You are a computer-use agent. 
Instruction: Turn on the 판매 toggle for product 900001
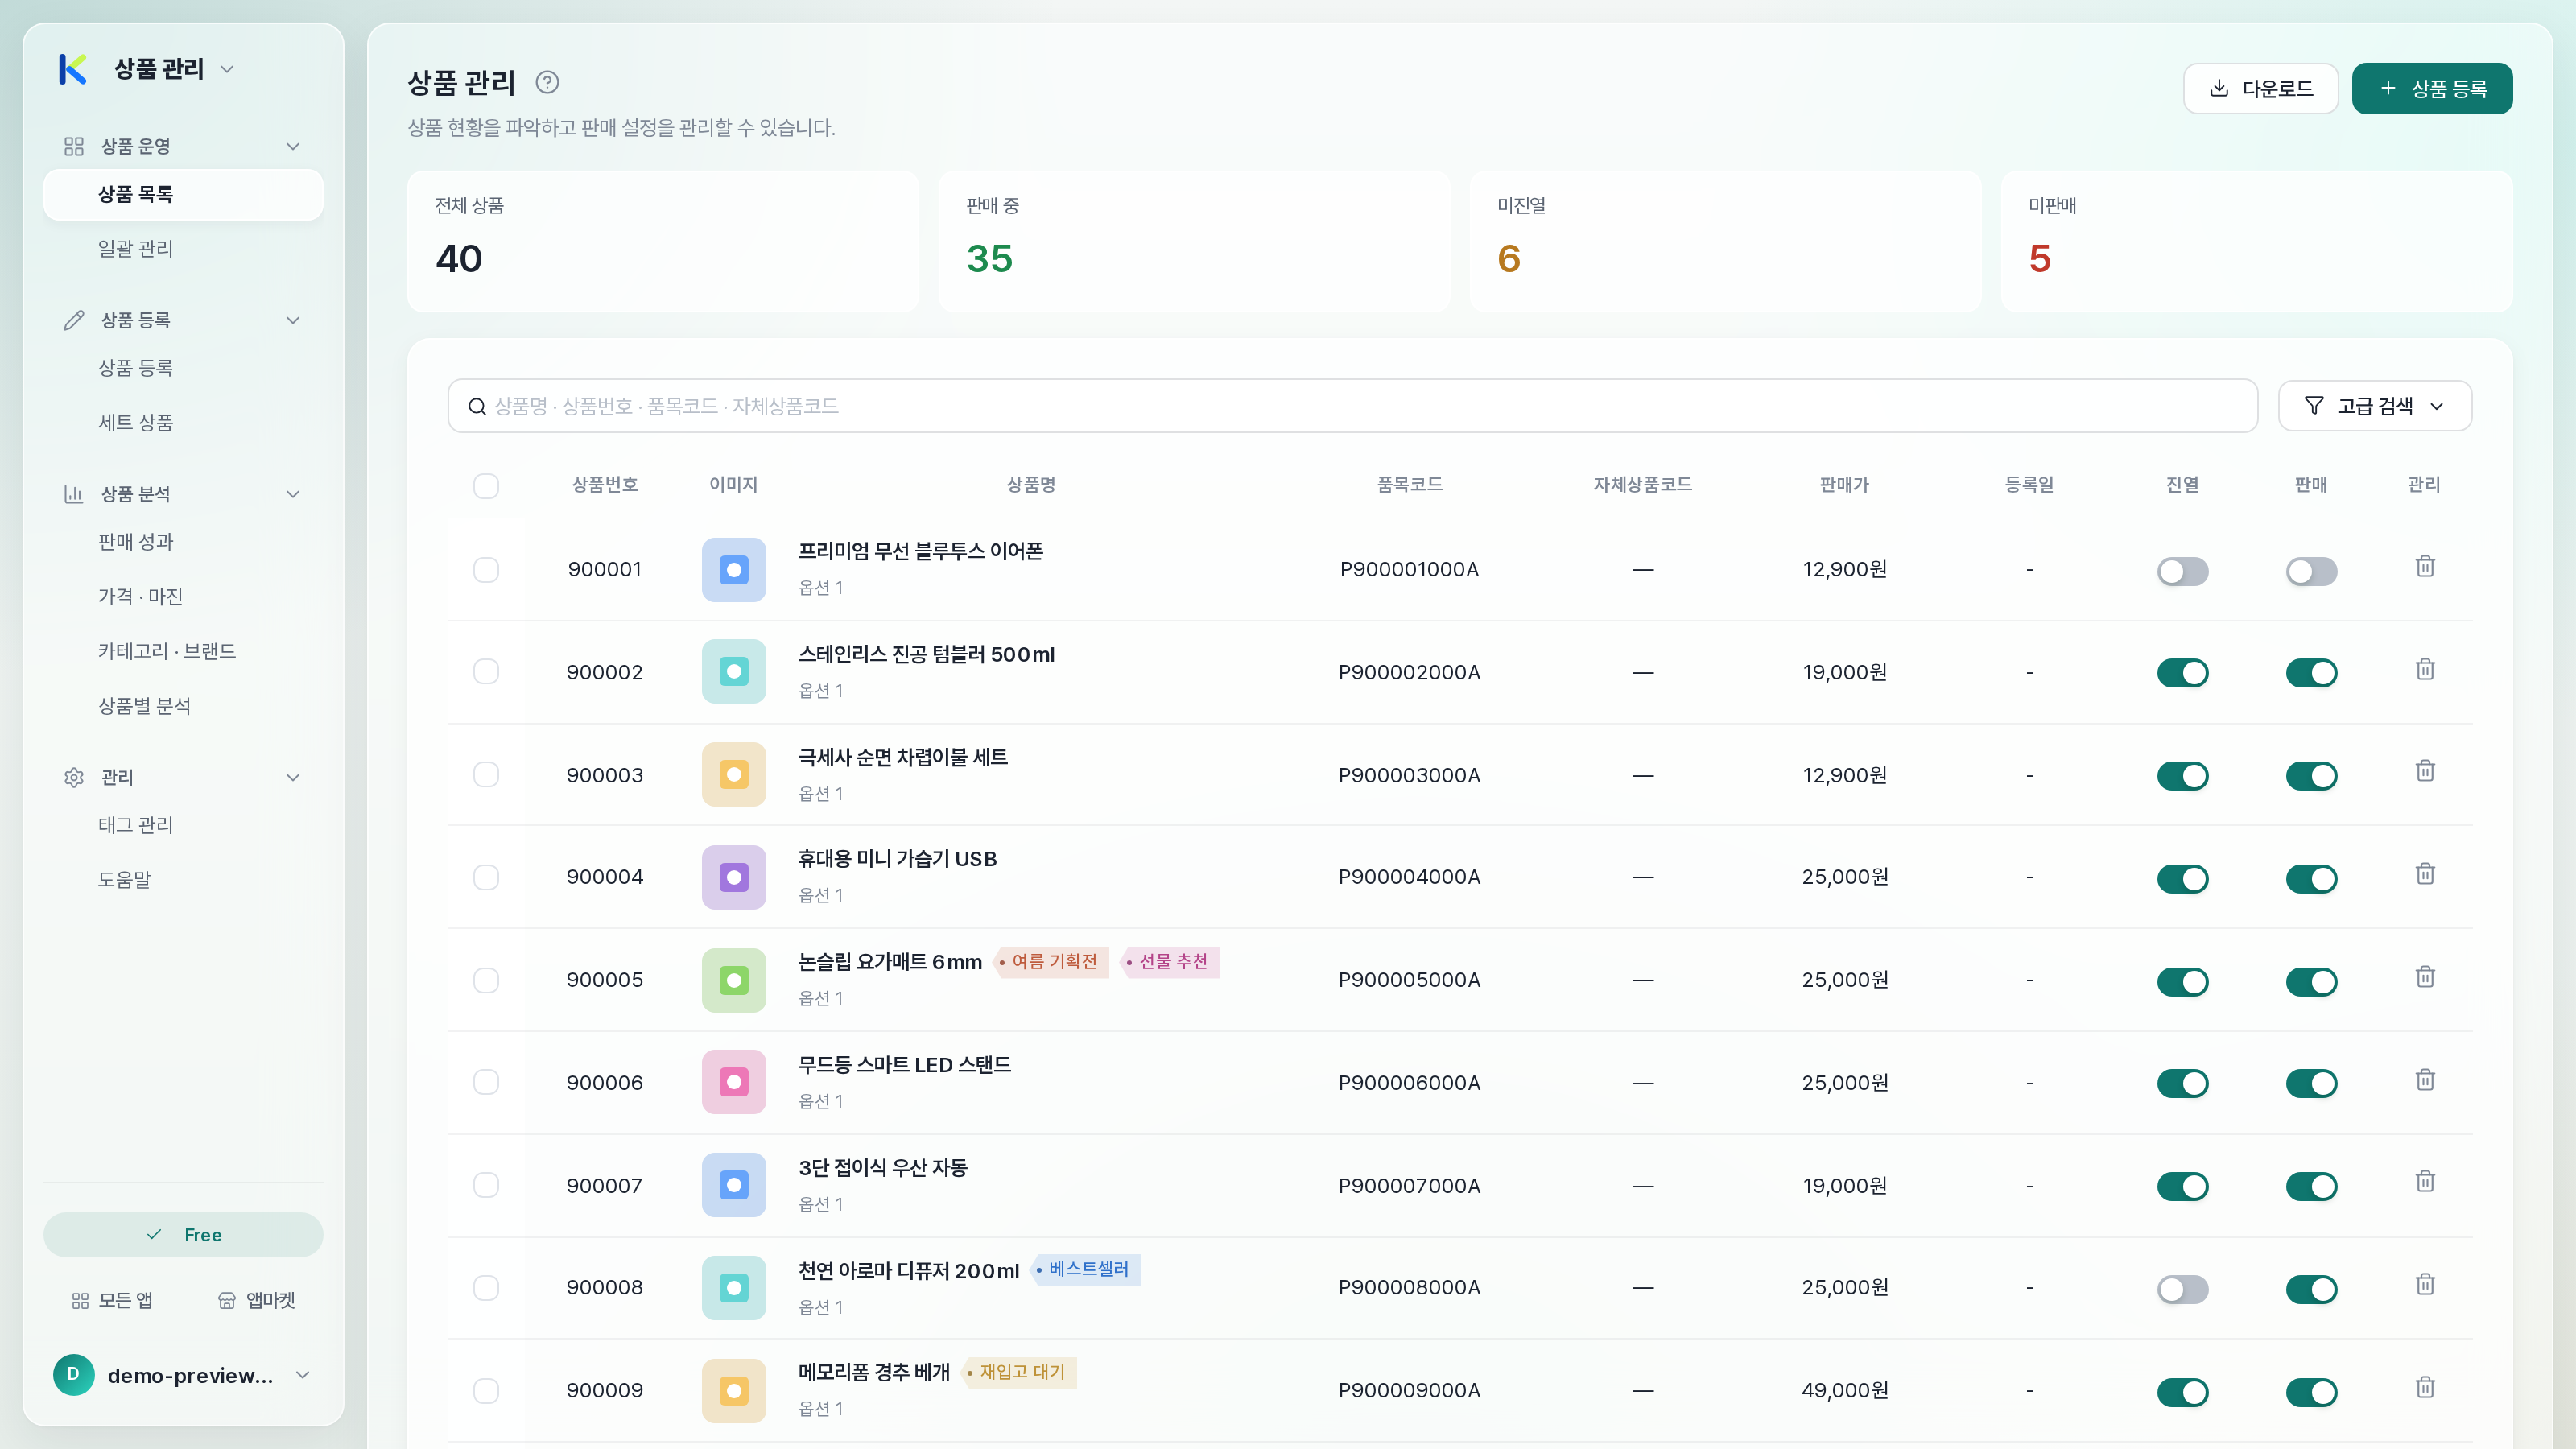[2311, 571]
